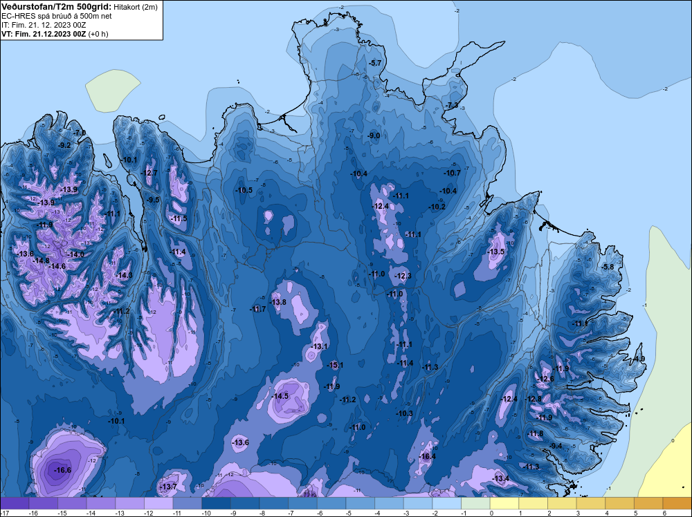Click the -5.7 temperature value on map
The image size is (692, 517).
(x=374, y=63)
